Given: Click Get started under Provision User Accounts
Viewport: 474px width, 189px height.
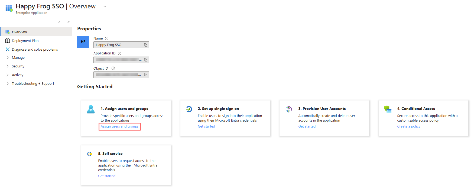Looking at the screenshot, I should pyautogui.click(x=307, y=126).
